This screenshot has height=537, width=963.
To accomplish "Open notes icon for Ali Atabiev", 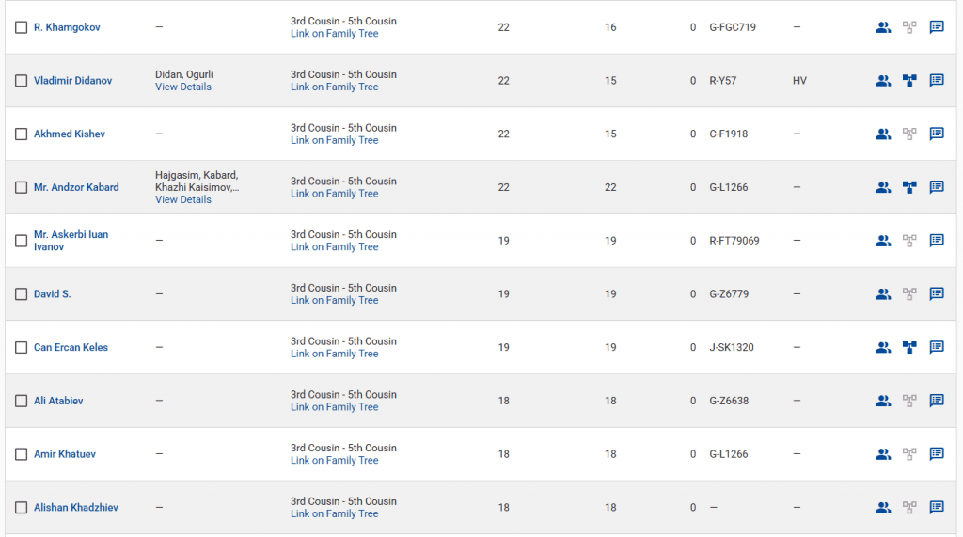I will (937, 401).
